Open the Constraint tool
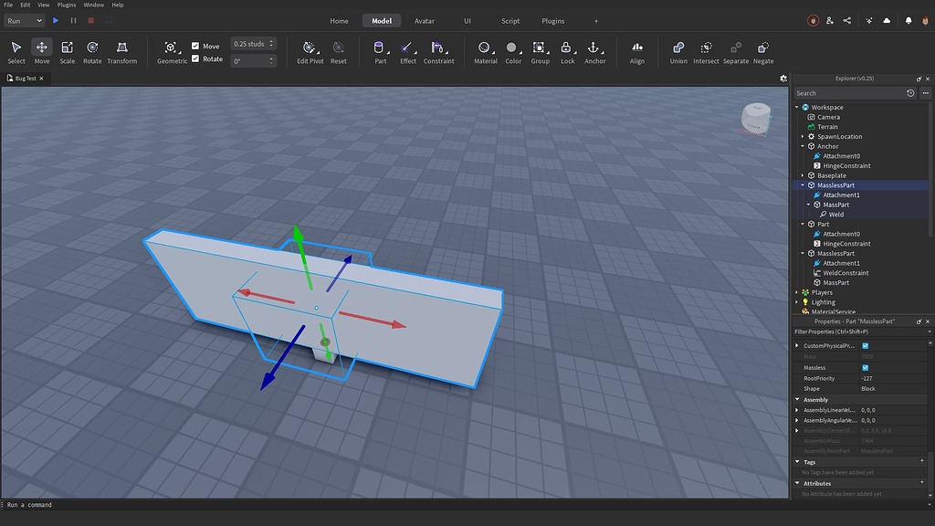This screenshot has height=526, width=935. click(x=438, y=52)
